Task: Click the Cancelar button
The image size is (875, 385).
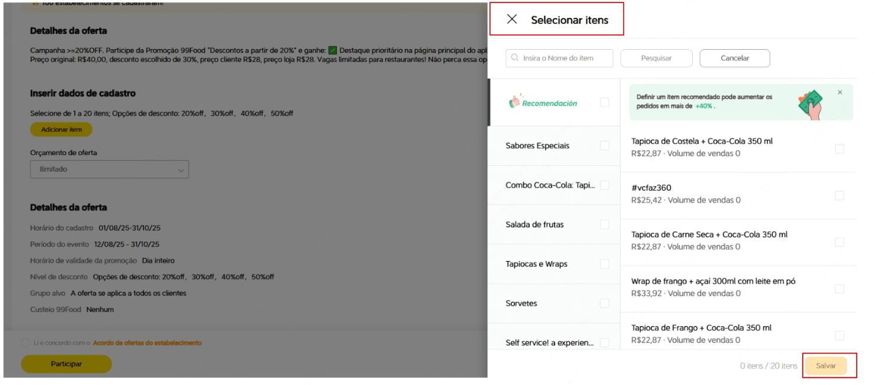Action: 734,58
